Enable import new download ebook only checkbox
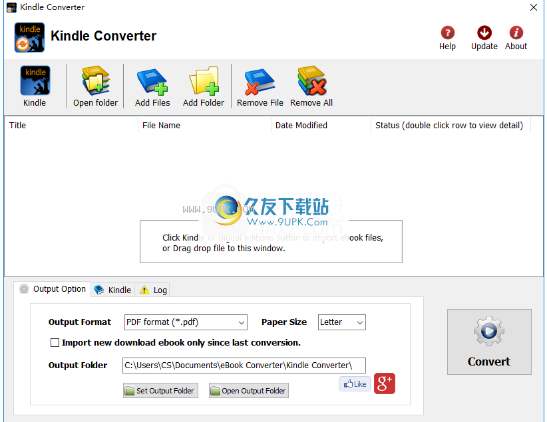The width and height of the screenshot is (547, 422). 55,342
